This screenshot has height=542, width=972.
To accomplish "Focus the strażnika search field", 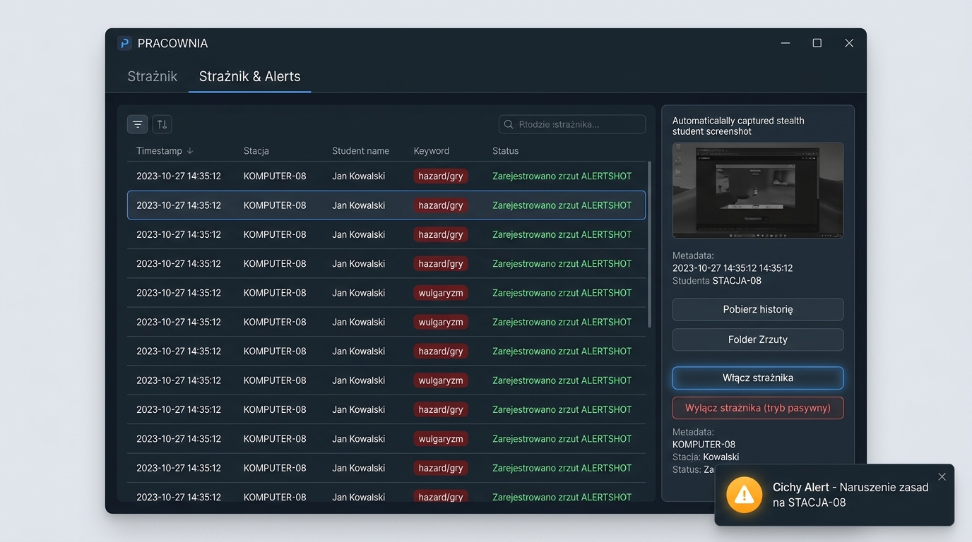I will [x=572, y=124].
